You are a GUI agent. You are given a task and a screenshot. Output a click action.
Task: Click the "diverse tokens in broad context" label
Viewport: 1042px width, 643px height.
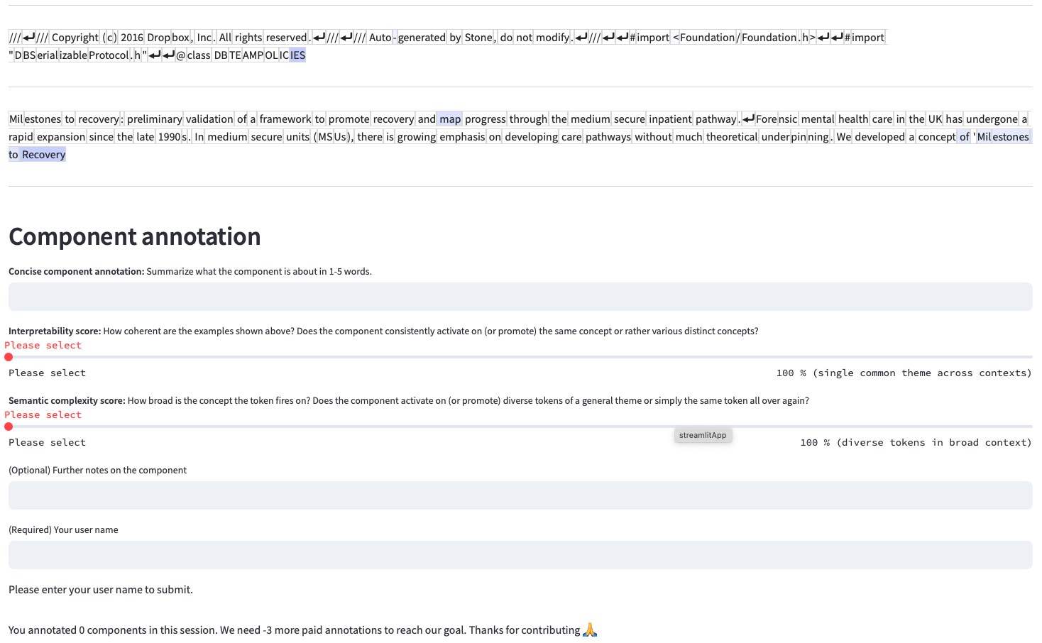tap(934, 442)
